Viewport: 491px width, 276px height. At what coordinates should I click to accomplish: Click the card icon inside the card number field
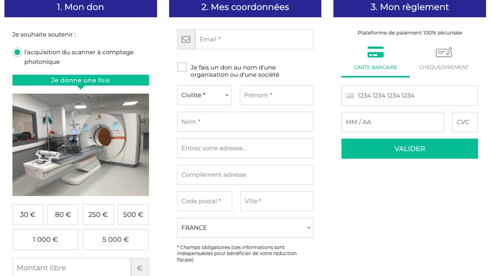coord(349,96)
